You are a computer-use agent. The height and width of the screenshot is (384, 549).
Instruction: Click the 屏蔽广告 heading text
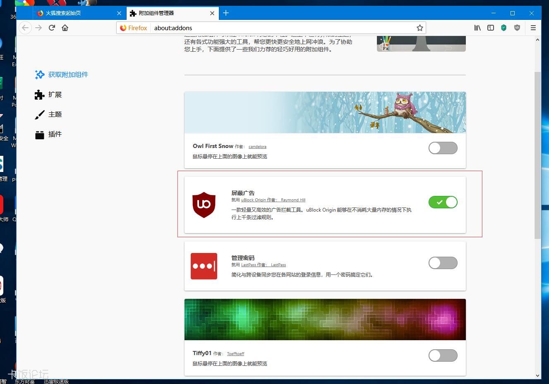243,193
